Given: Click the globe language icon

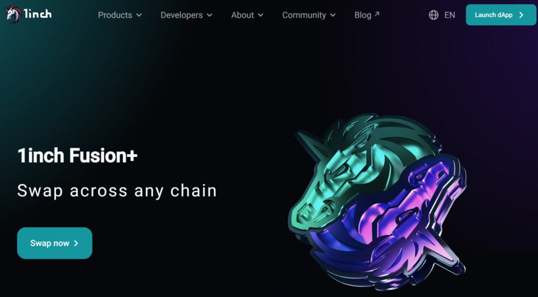Looking at the screenshot, I should (433, 15).
